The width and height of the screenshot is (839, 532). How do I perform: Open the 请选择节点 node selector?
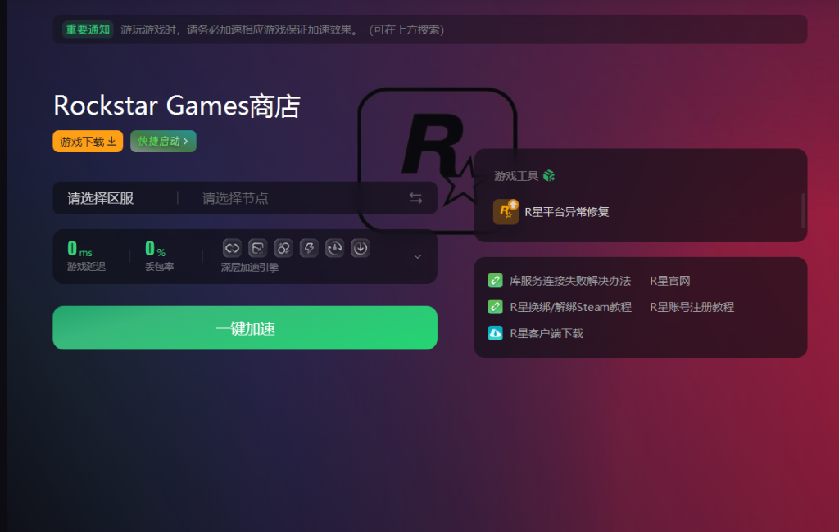pos(235,198)
